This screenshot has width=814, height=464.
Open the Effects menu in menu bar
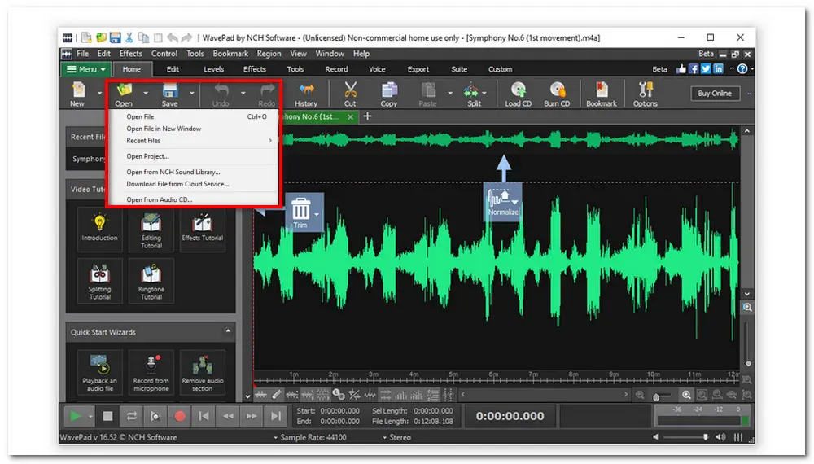130,54
